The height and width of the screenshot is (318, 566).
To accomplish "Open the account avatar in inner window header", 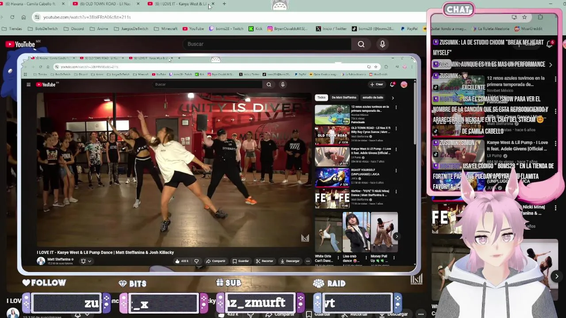I will pos(404,84).
